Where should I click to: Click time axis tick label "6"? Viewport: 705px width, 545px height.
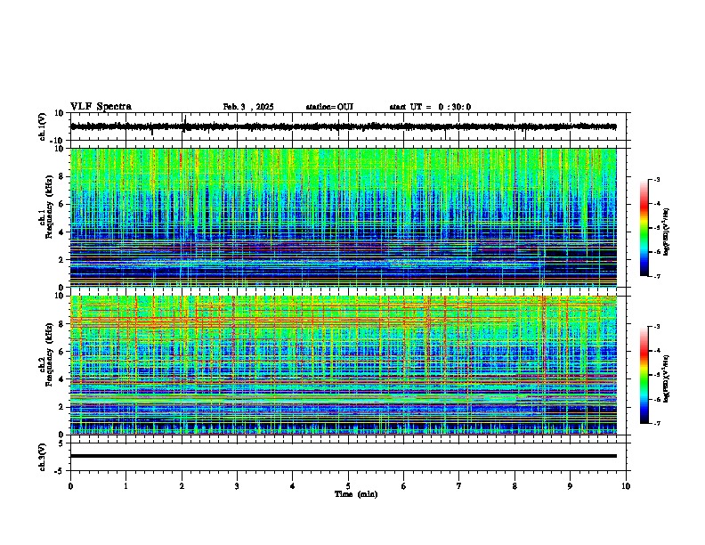404,486
